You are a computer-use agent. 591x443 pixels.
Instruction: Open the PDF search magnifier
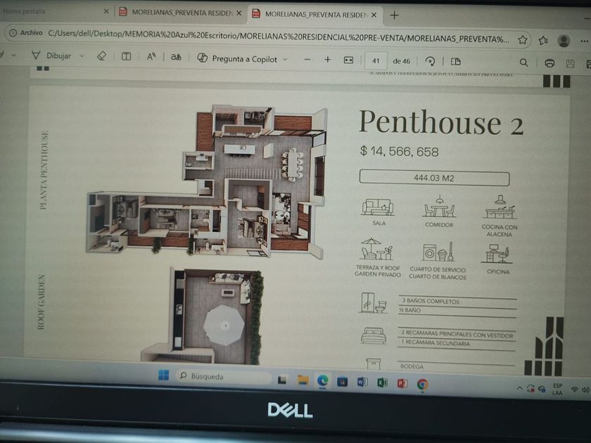click(x=523, y=63)
